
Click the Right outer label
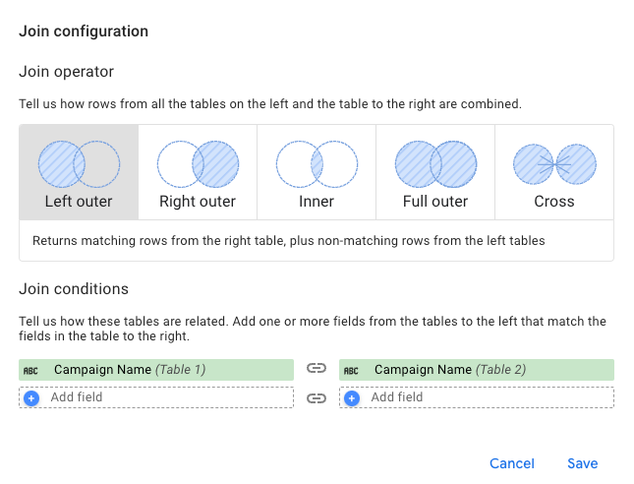click(x=198, y=202)
